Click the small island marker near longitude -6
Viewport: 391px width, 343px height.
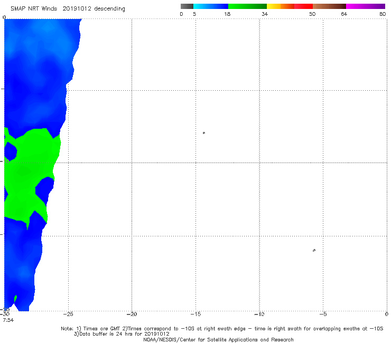click(314, 250)
